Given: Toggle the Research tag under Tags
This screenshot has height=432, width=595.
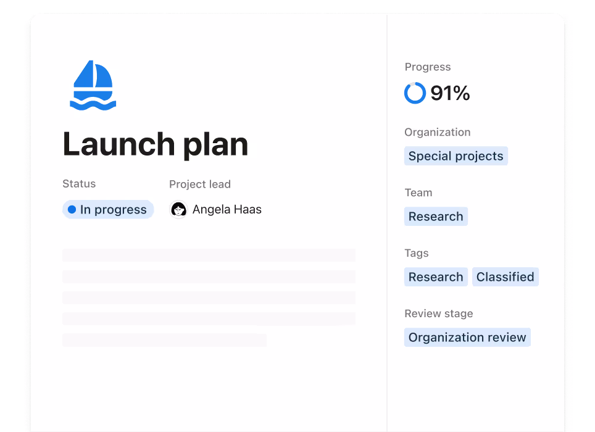Looking at the screenshot, I should pos(436,276).
